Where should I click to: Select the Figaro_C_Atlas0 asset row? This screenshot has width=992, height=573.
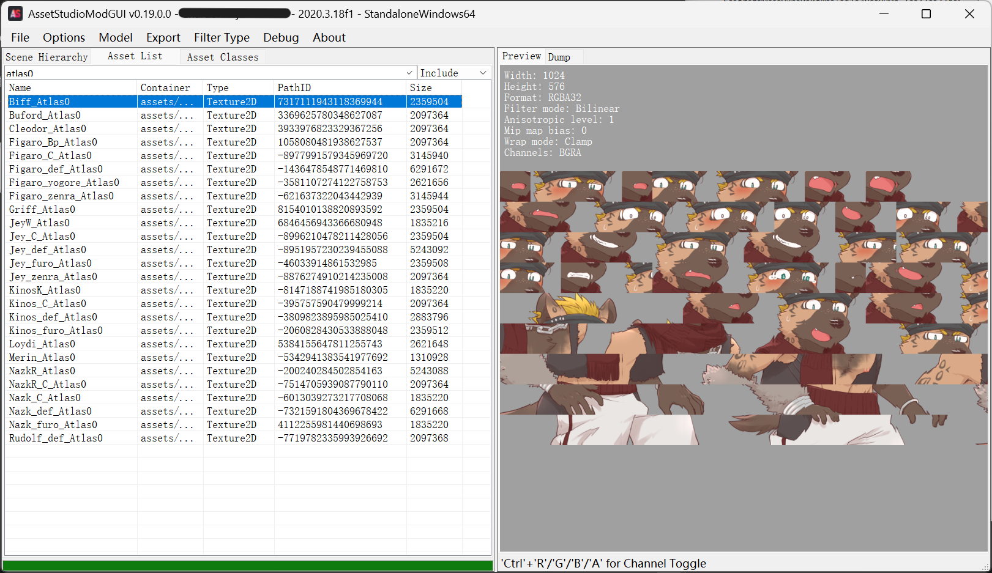pos(234,155)
